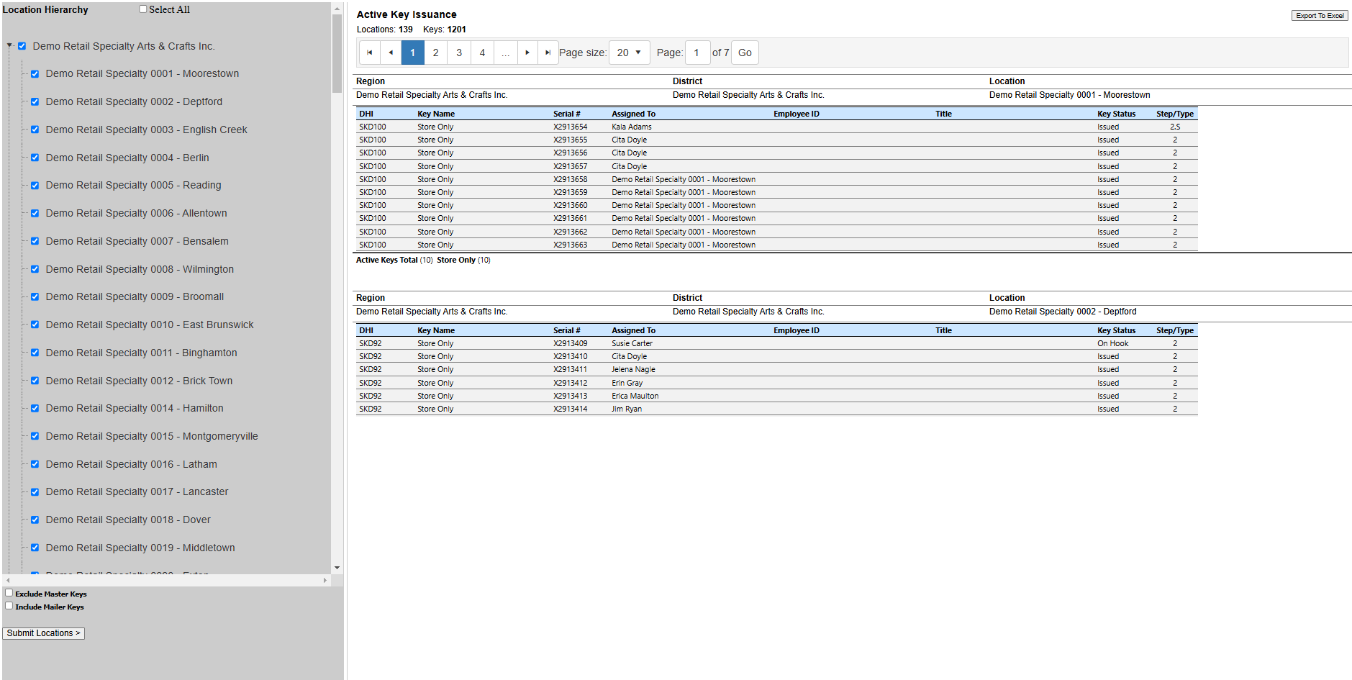Uncheck 0010 - East Brunswick location

35,325
